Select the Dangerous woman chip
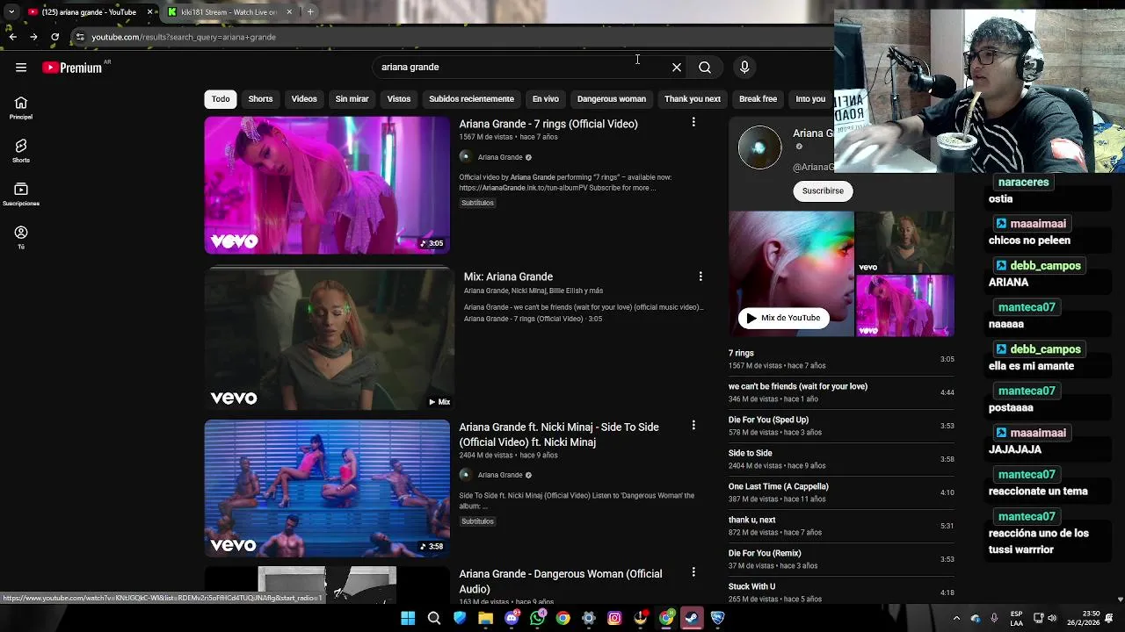 (x=612, y=99)
